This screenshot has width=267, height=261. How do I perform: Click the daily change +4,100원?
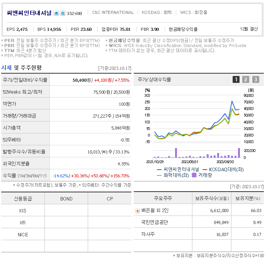coord(103,80)
